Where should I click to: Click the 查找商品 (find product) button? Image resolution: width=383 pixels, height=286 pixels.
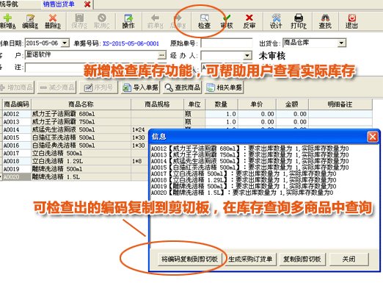(x=183, y=87)
